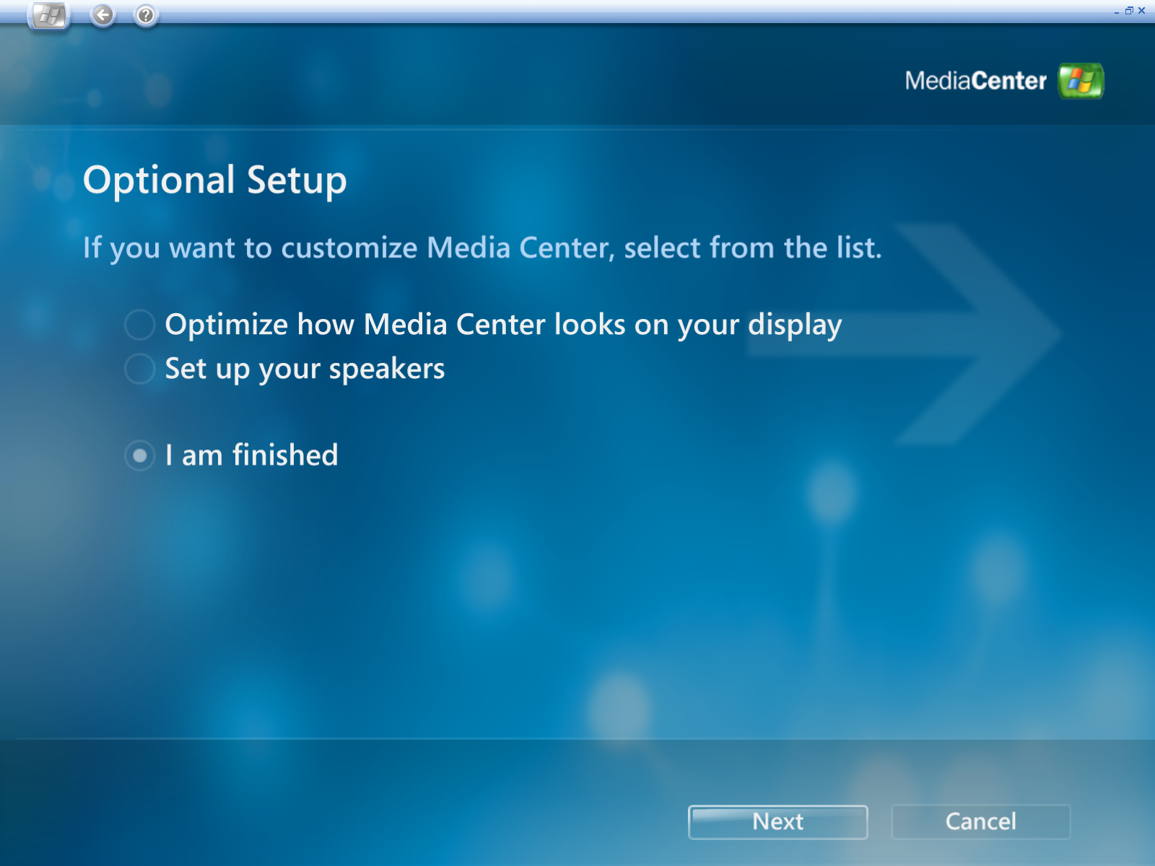Close the Media Center window

point(1142,11)
